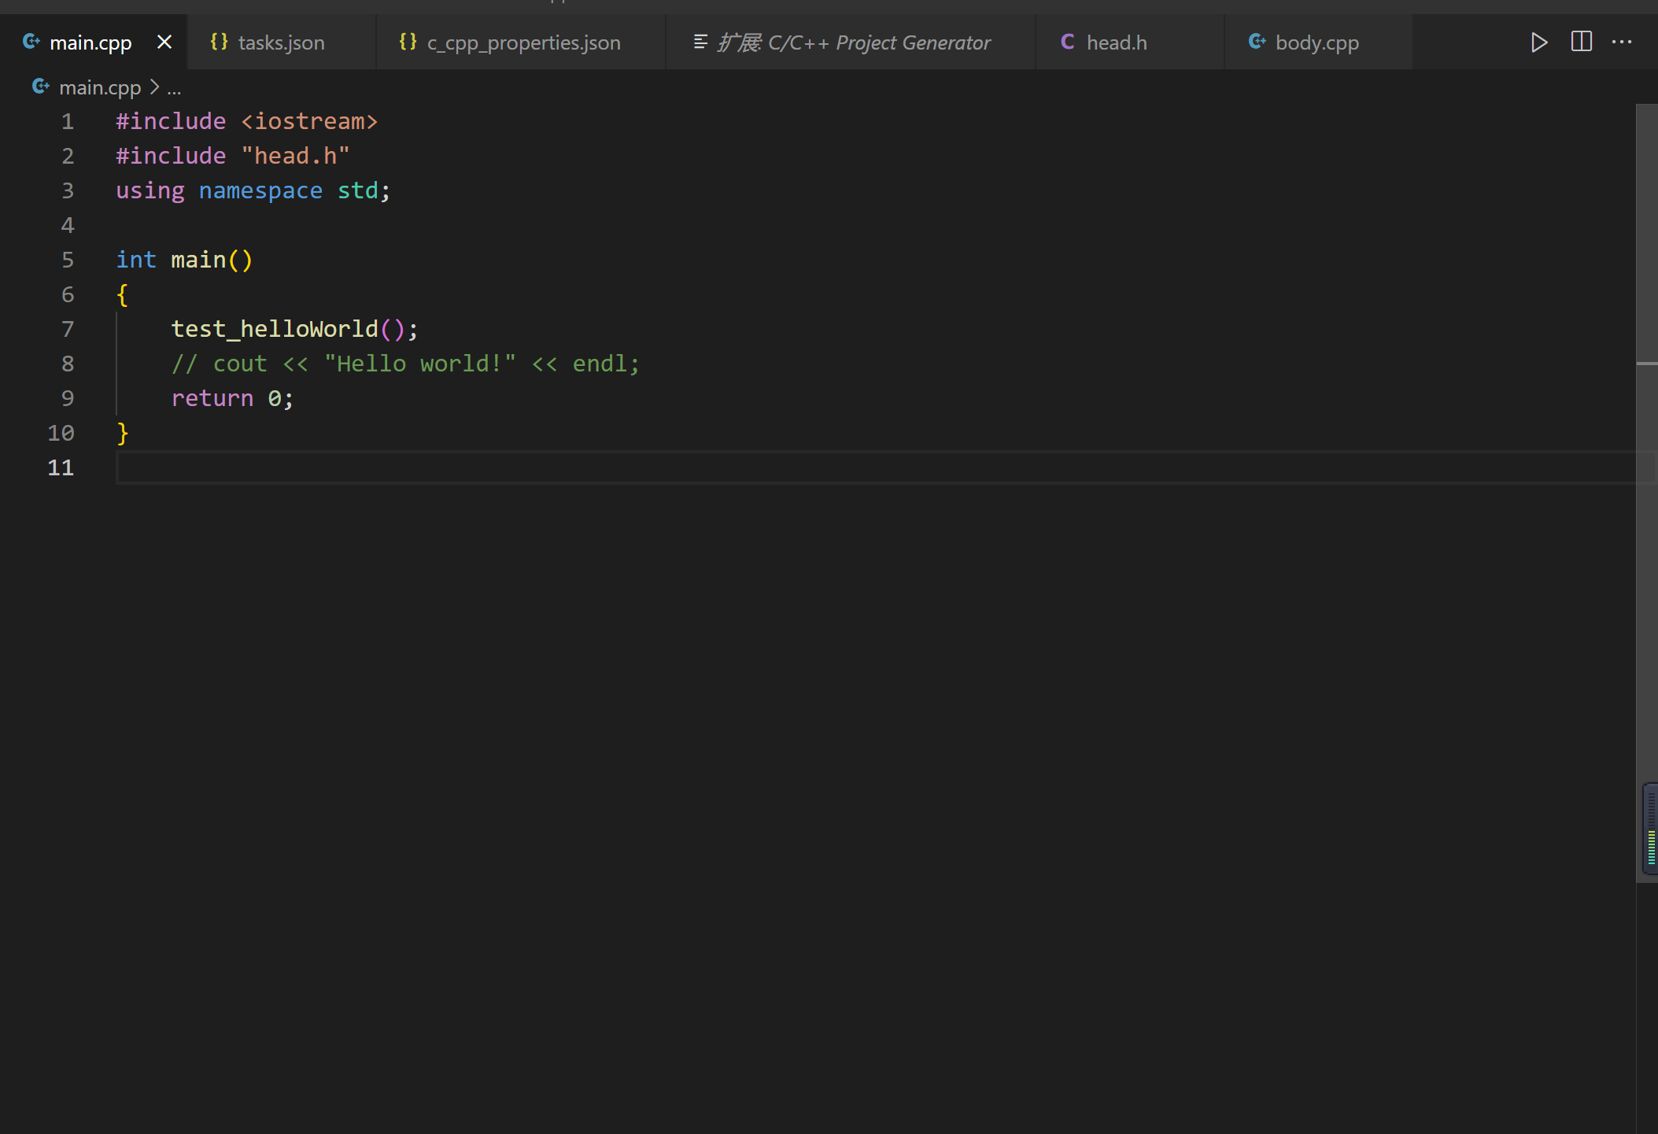Image resolution: width=1658 pixels, height=1134 pixels.
Task: Click the C++ file icon on main.cpp tab
Action: point(31,42)
